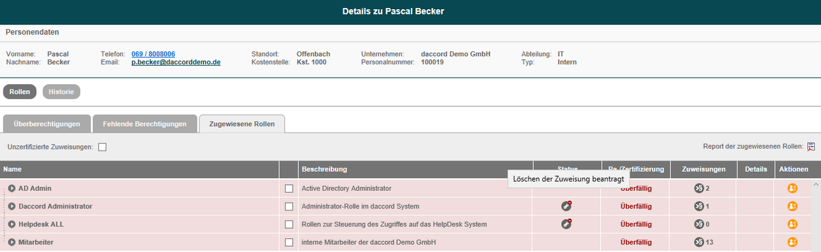Expand the AD Admin role row
This screenshot has width=821, height=252.
point(12,188)
